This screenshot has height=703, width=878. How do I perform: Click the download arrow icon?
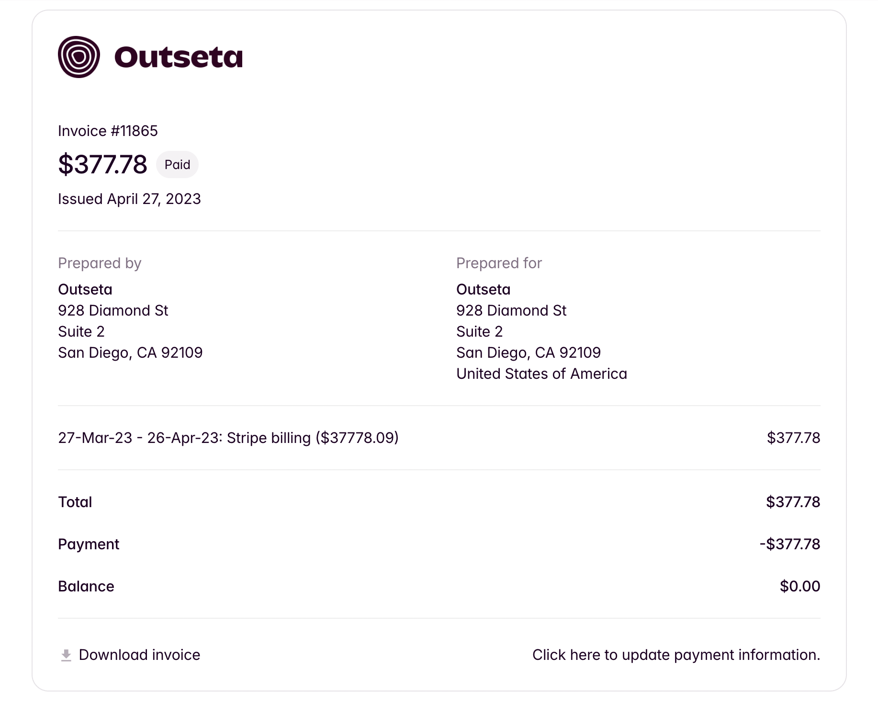click(66, 655)
